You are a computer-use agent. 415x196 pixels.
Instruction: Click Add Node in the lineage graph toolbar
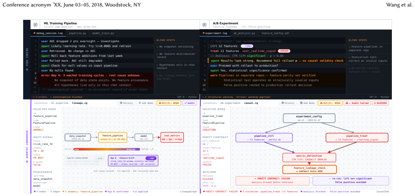pyautogui.click(x=146, y=103)
